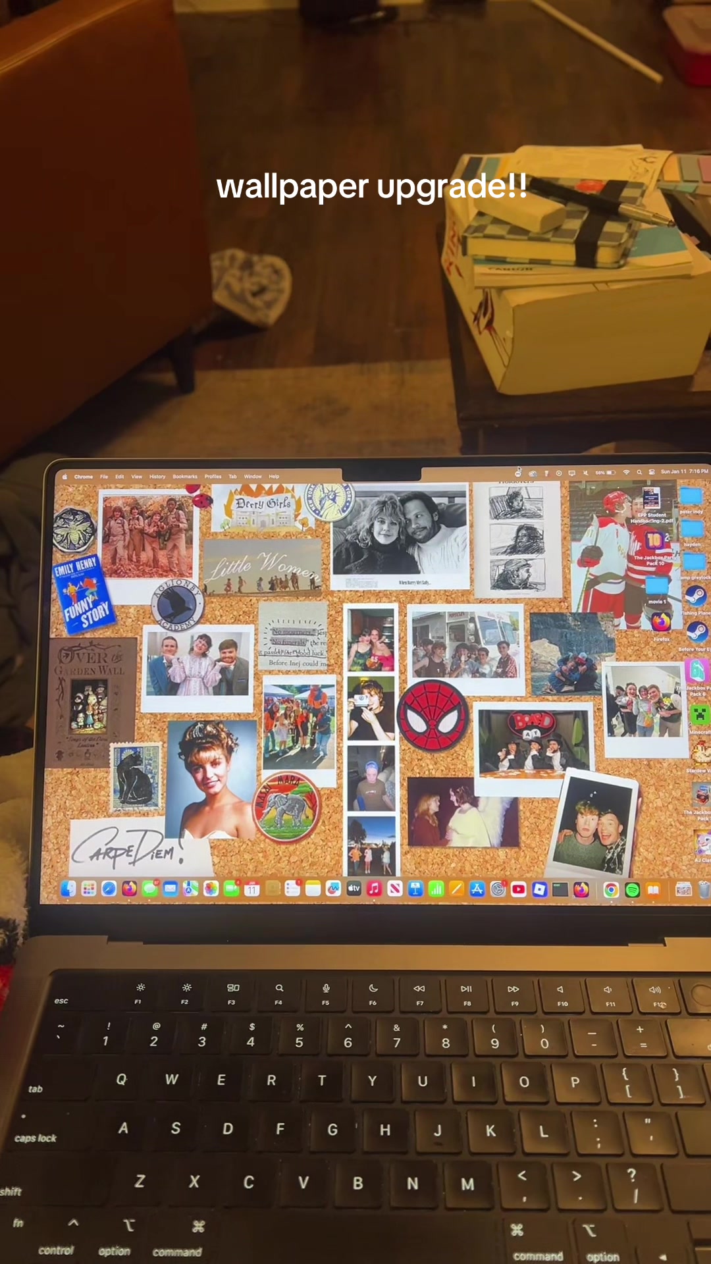The height and width of the screenshot is (1264, 711).
Task: Open Photos app in the Dock
Action: point(211,889)
